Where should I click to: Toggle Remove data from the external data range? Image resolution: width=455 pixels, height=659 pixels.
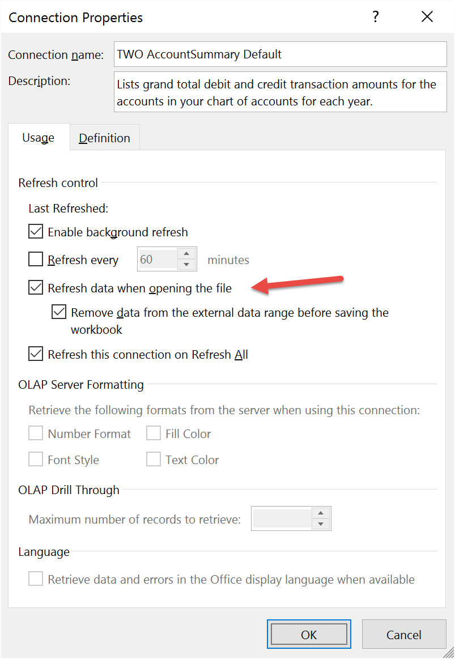[x=59, y=312]
